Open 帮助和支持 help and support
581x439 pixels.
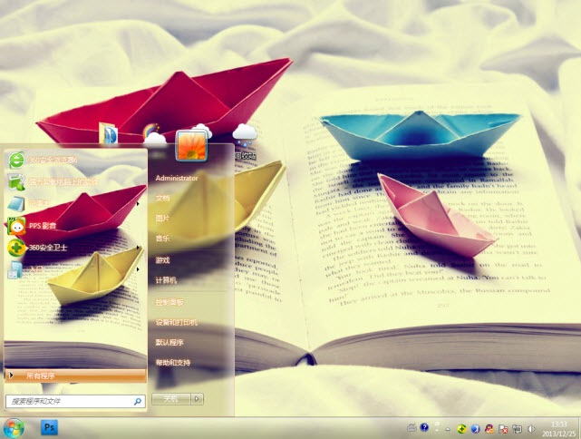173,362
